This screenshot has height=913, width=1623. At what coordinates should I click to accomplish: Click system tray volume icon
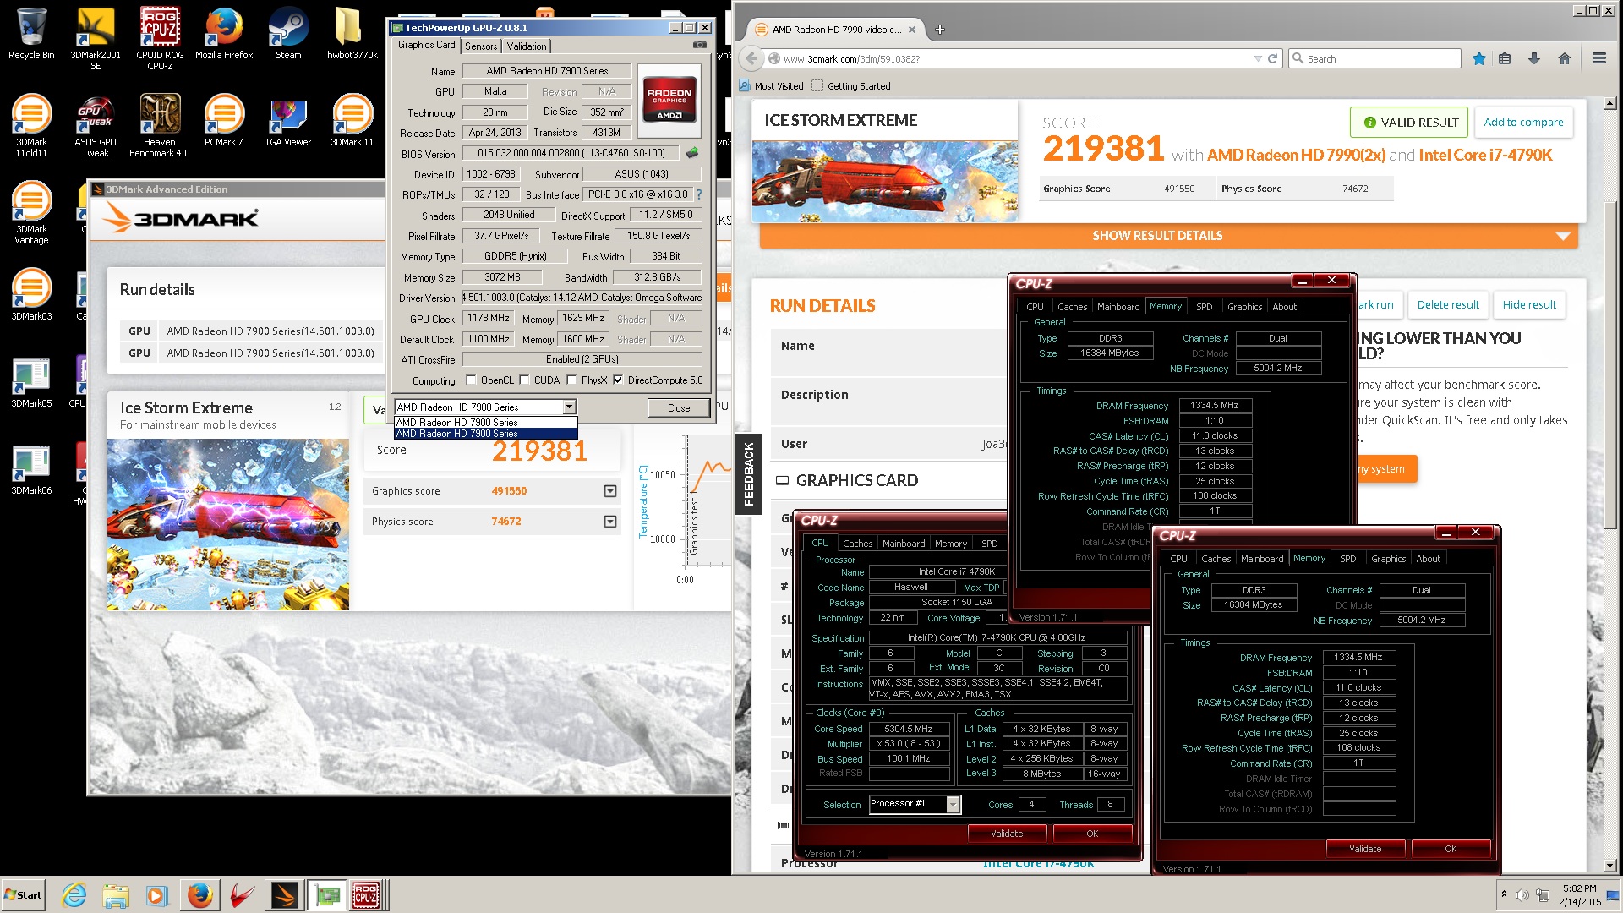(1522, 895)
